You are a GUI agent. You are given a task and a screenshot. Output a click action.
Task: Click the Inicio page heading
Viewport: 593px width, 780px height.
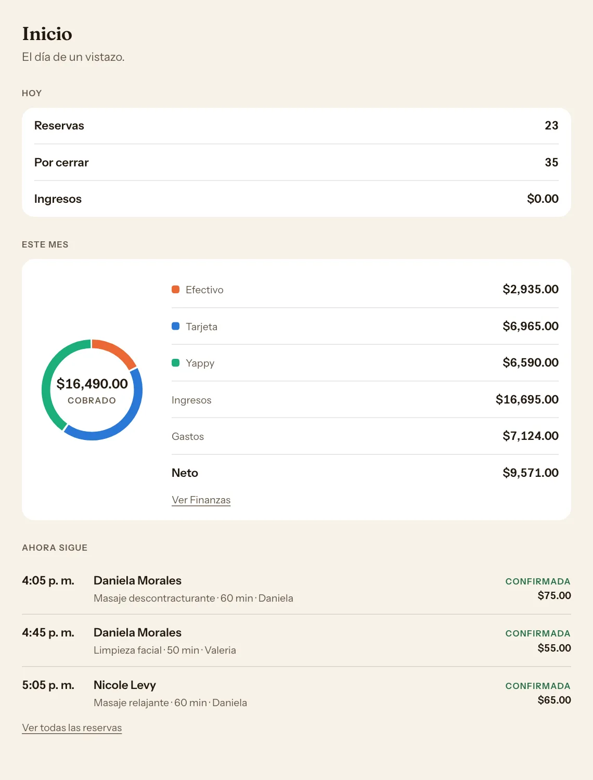tap(47, 34)
